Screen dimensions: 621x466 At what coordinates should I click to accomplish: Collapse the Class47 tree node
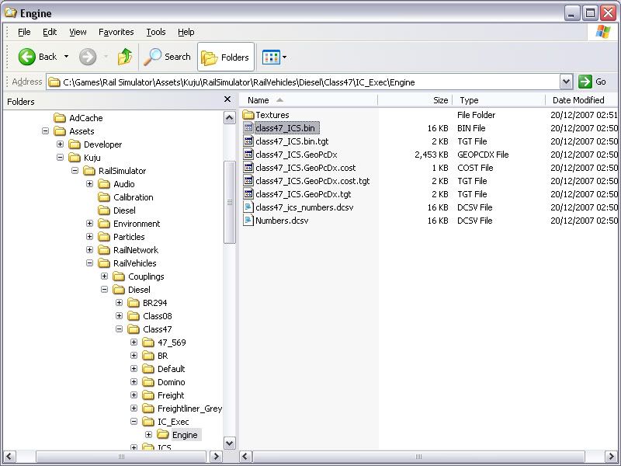119,329
